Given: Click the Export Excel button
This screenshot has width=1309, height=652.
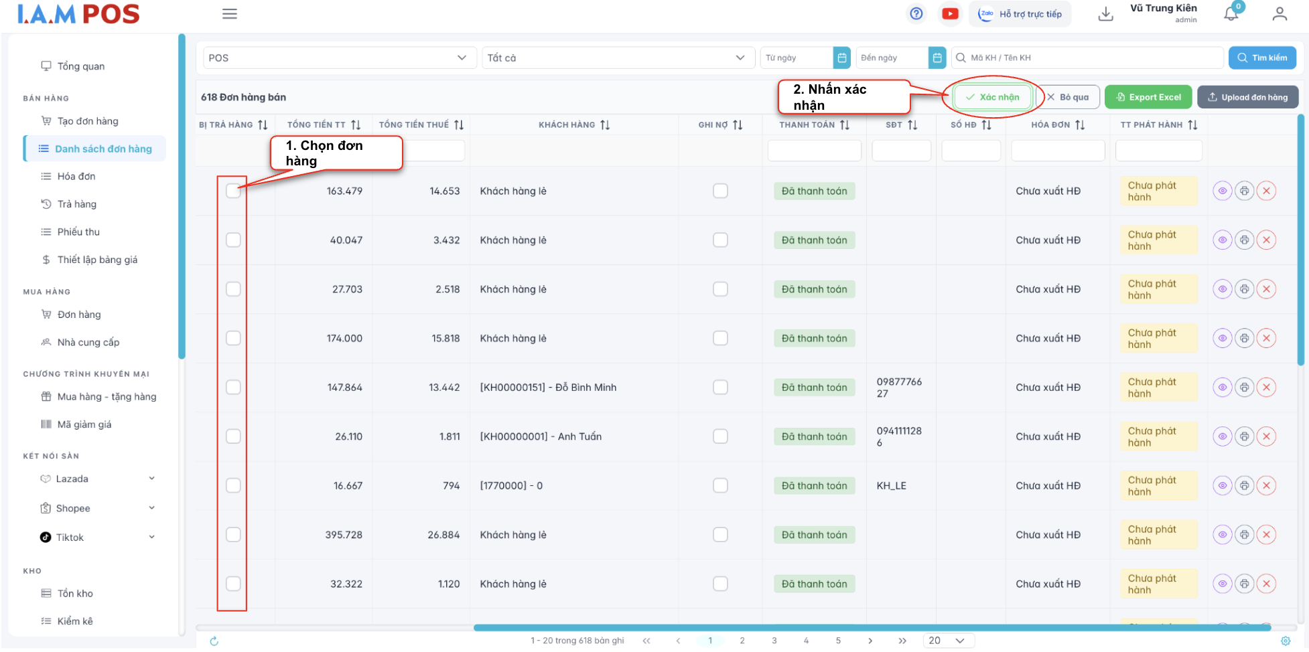Looking at the screenshot, I should pyautogui.click(x=1148, y=97).
